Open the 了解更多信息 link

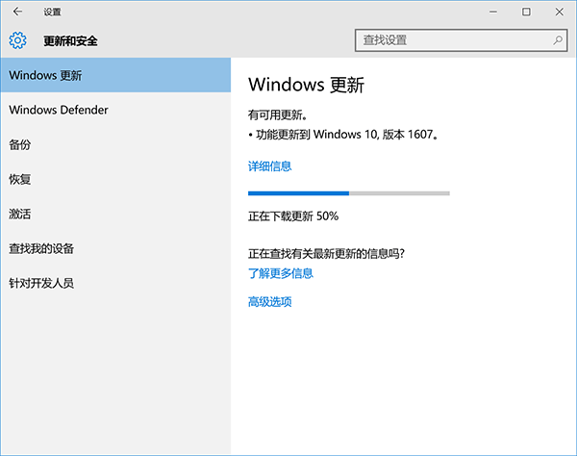281,273
